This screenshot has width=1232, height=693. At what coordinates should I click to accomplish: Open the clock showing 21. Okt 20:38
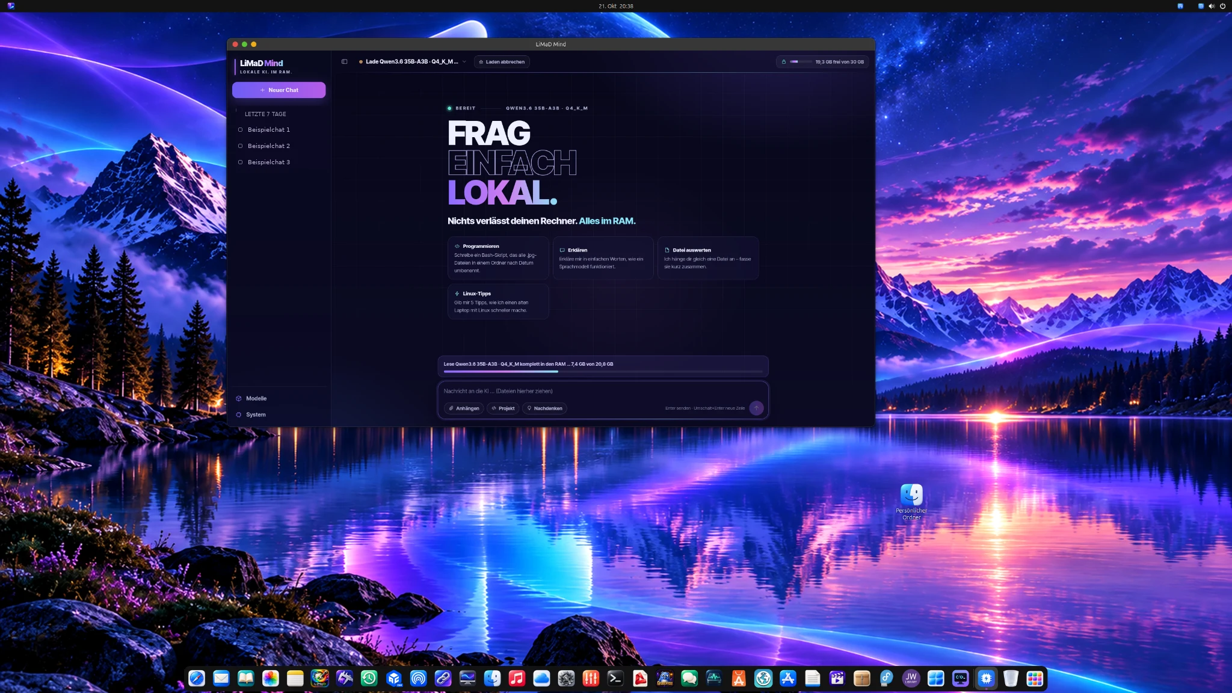pyautogui.click(x=616, y=6)
